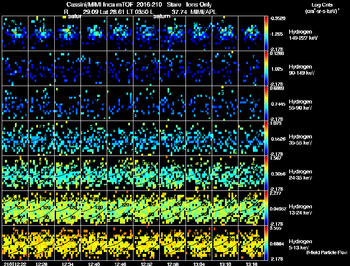Click the '13:04' time axis label

point(199,264)
